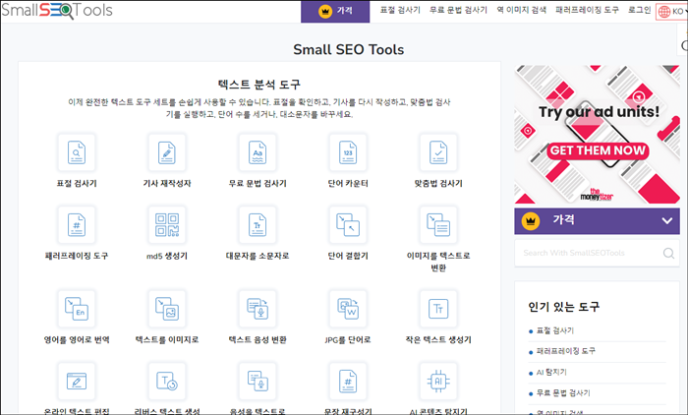Open 무료 문법 검사기 link in popular tools
688x415 pixels.
click(563, 392)
